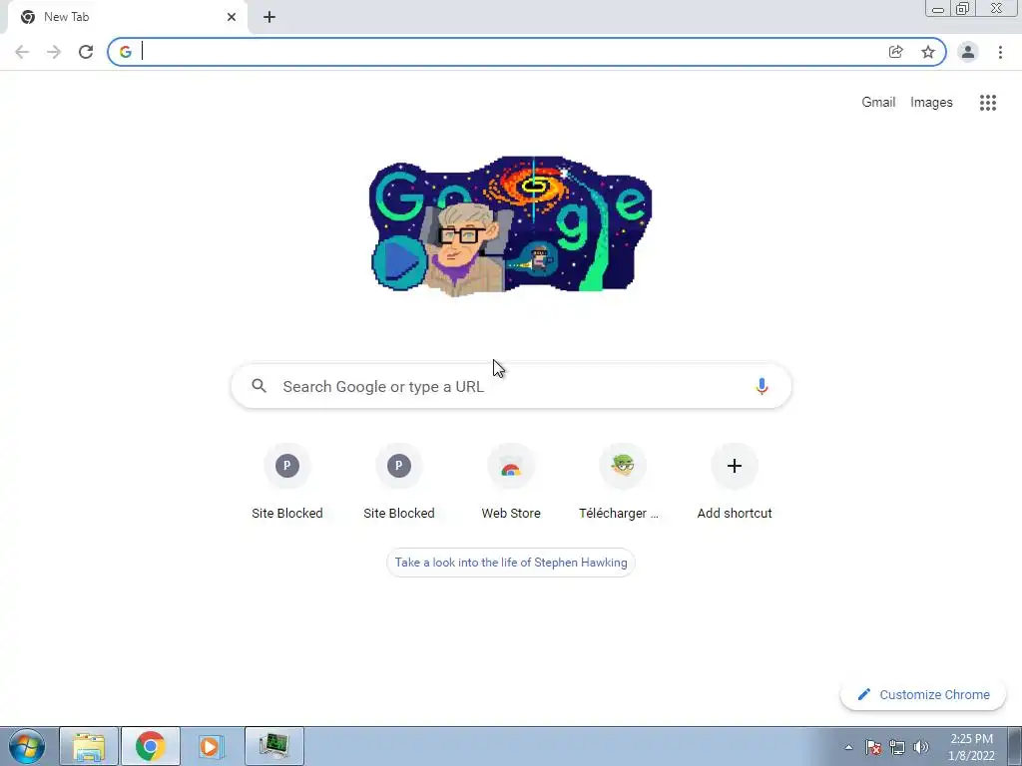
Task: Open Google Images link
Action: [x=931, y=103]
